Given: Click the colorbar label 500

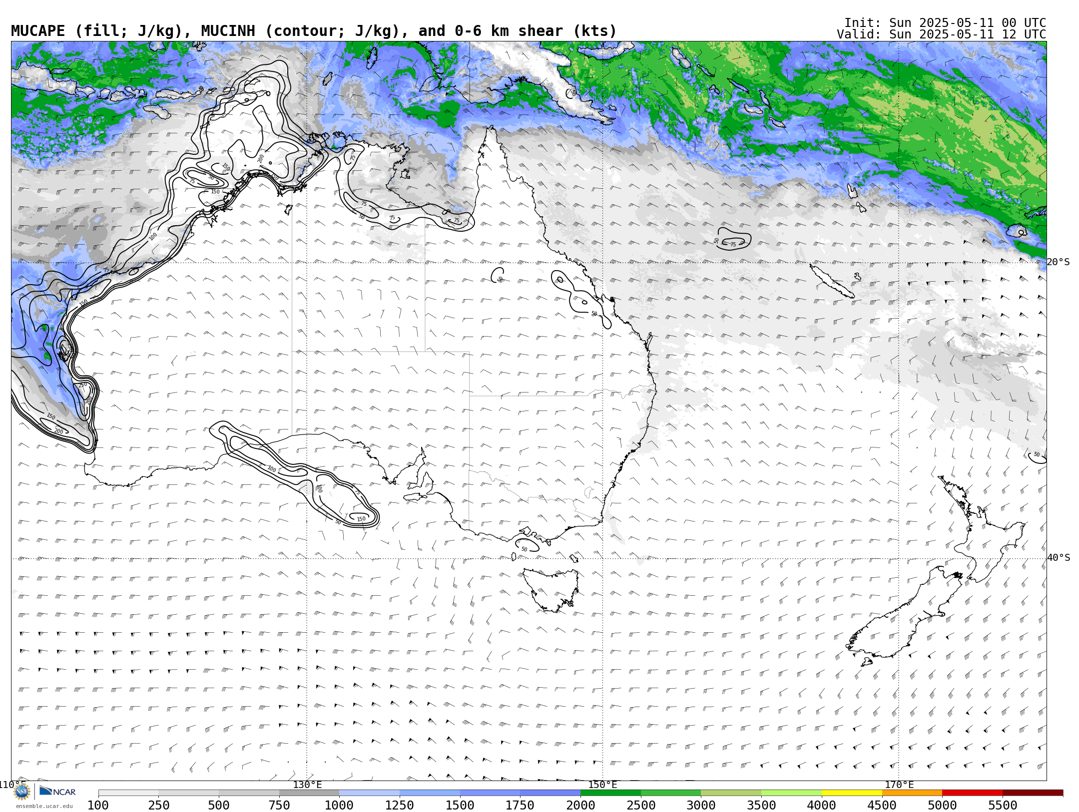Looking at the screenshot, I should coord(219,806).
